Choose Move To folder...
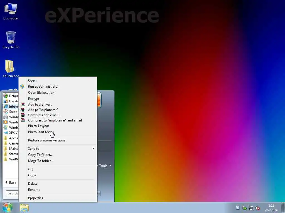Screen dimensions: 285x213 point(41,161)
